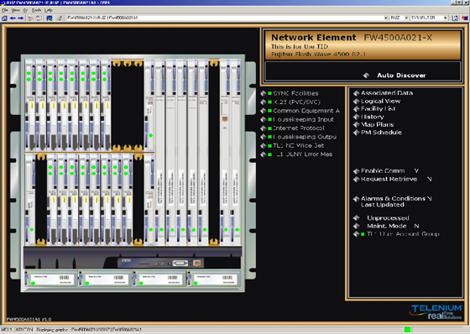Click the Auto Discover label
The height and width of the screenshot is (334, 470).
pos(401,76)
